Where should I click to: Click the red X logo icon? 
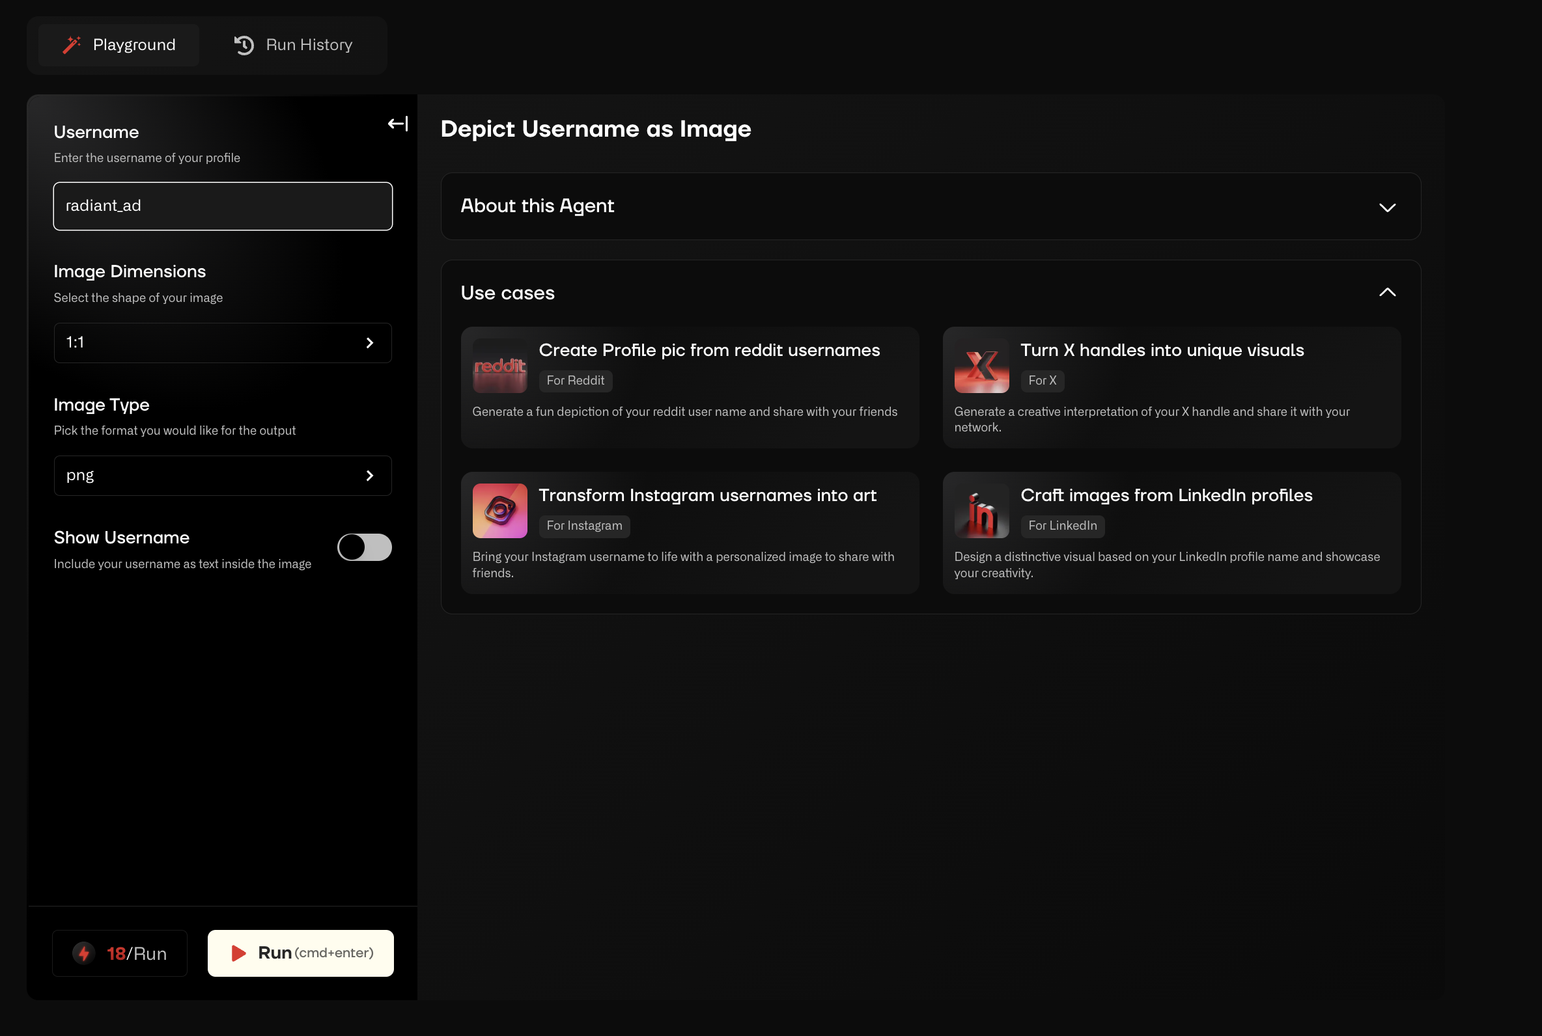click(981, 366)
